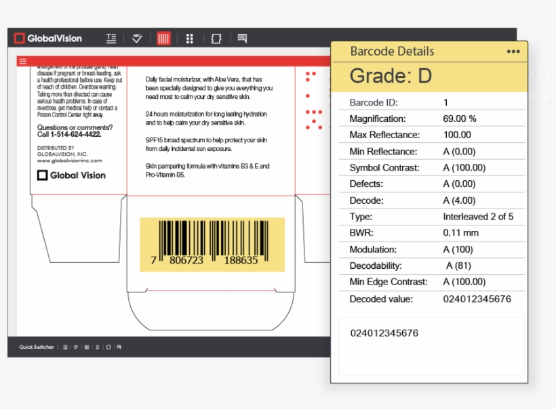Select Decoded value 024012345676 in table row

tap(477, 299)
